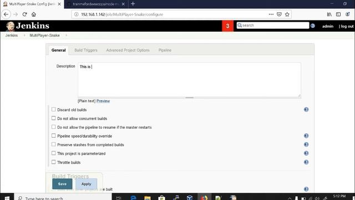Open search help question mark icon

click(x=313, y=26)
